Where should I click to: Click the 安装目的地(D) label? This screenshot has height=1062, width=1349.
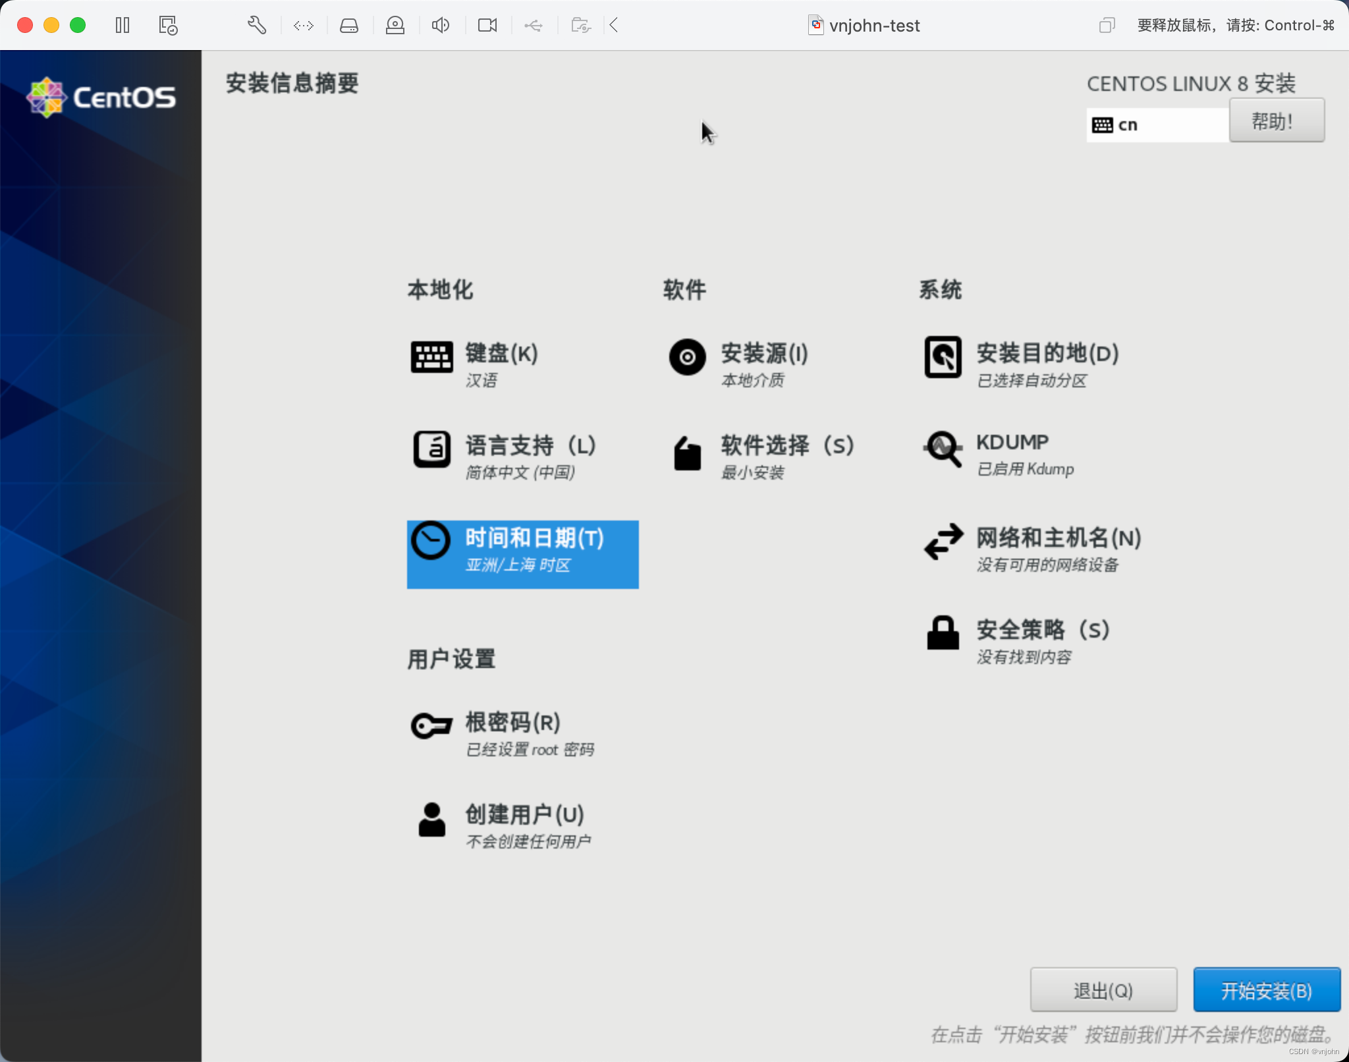(1047, 353)
